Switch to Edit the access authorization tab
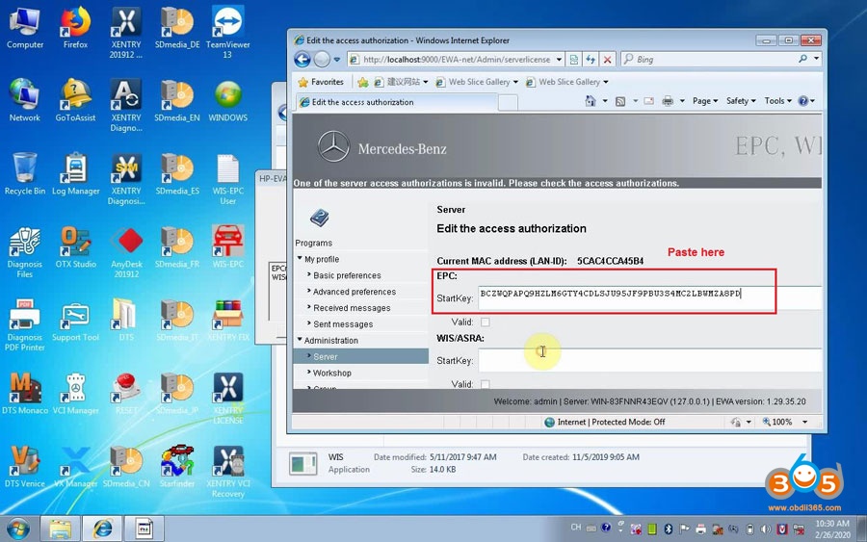 point(397,102)
